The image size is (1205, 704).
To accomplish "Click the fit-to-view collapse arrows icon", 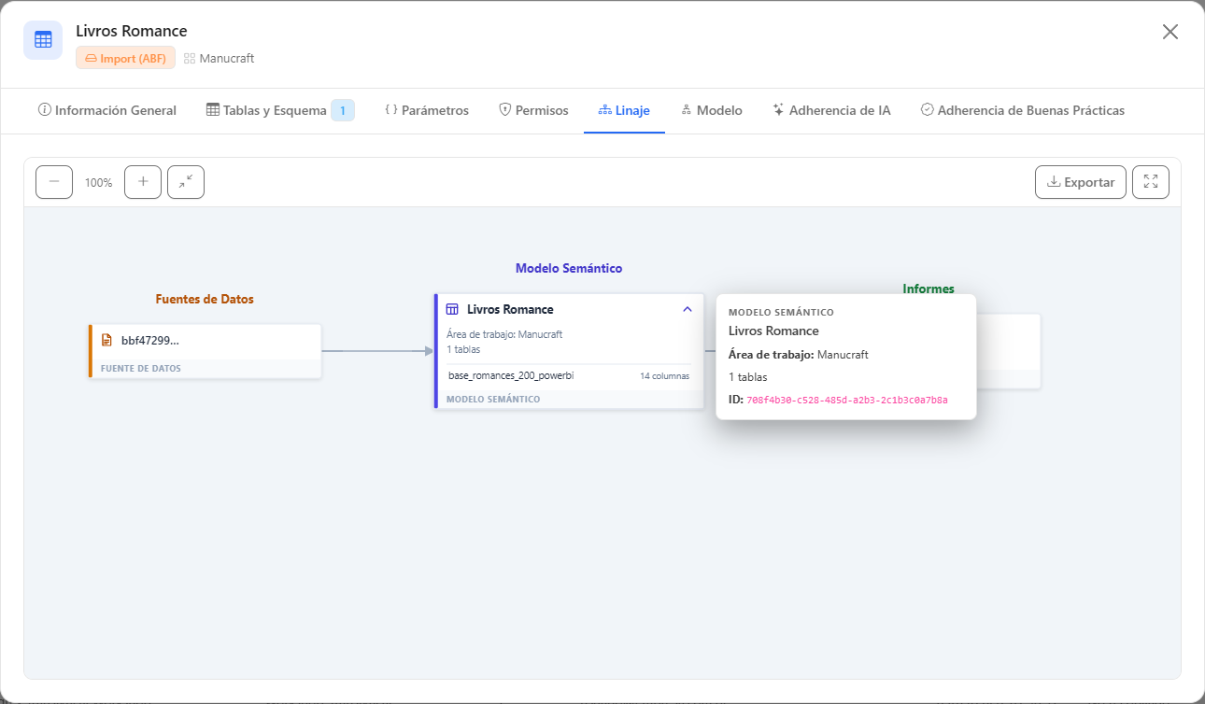I will (x=186, y=182).
